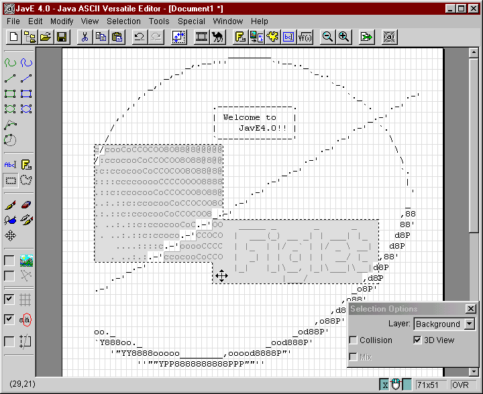Viewport: 483px width, 394px height.
Task: Select the green rectangle tool
Action: pyautogui.click(x=10, y=94)
